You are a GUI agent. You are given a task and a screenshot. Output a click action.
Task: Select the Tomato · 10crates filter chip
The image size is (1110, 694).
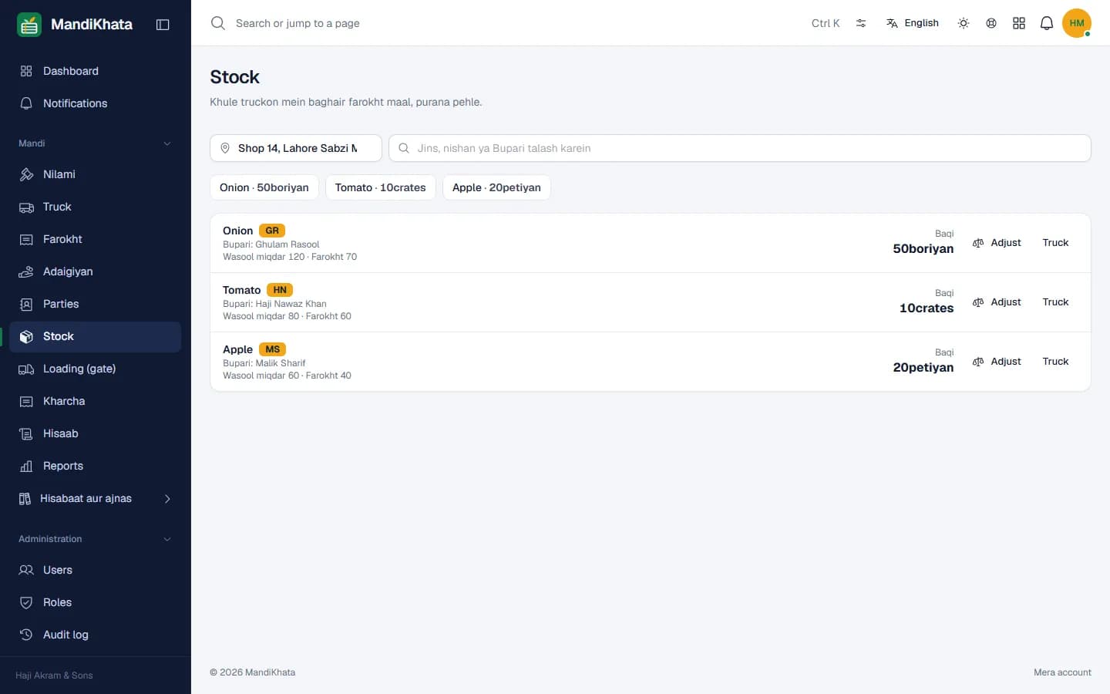[381, 187]
